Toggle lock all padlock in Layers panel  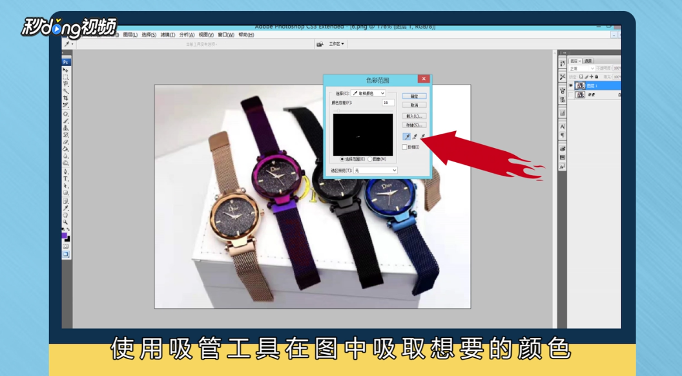596,77
